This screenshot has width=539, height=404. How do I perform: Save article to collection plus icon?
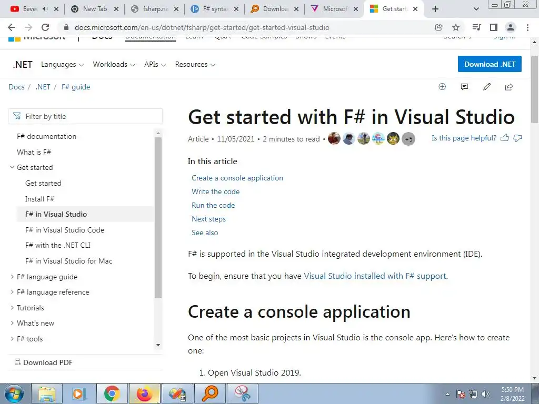tap(442, 87)
